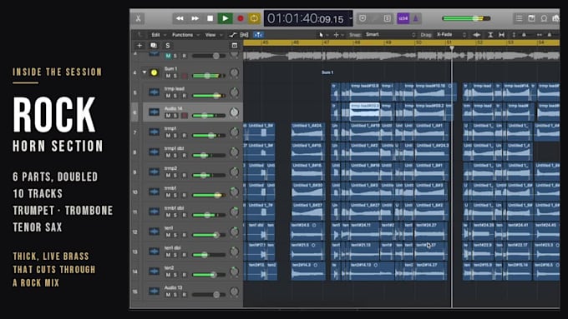Image resolution: width=568 pixels, height=319 pixels.
Task: Click the track header configuration button
Action: click(235, 45)
